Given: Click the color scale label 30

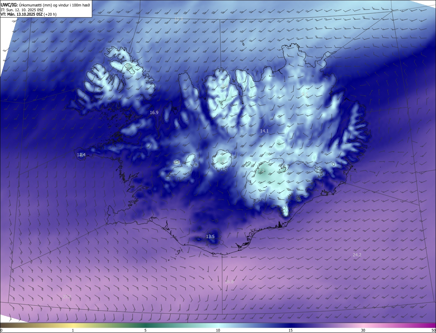Looking at the screenshot, I should [363, 330].
